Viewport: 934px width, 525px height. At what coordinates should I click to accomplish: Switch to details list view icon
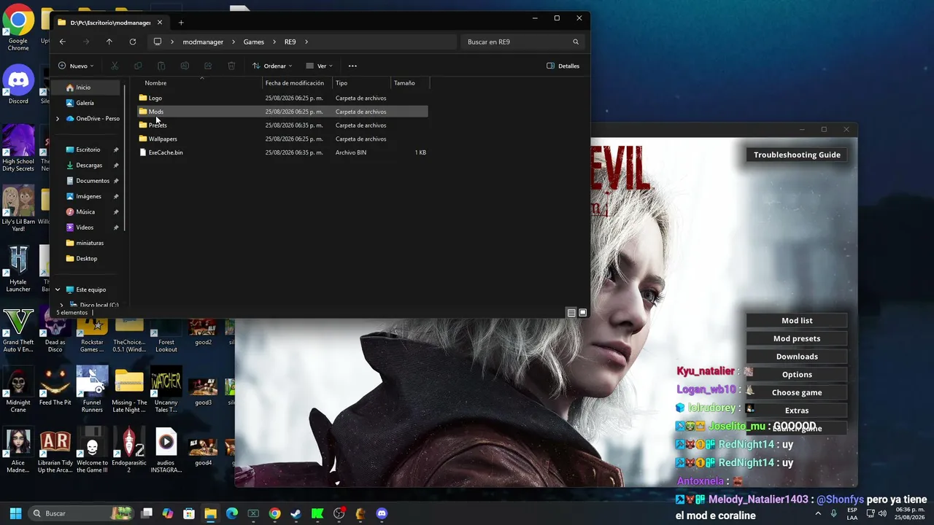[571, 313]
